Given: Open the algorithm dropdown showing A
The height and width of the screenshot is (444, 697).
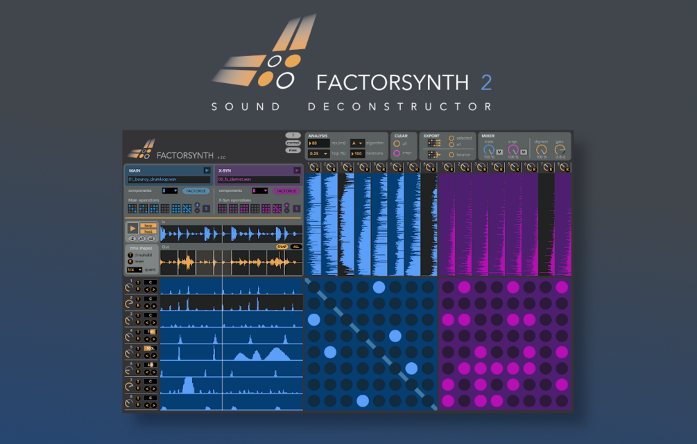Looking at the screenshot, I should tap(357, 143).
